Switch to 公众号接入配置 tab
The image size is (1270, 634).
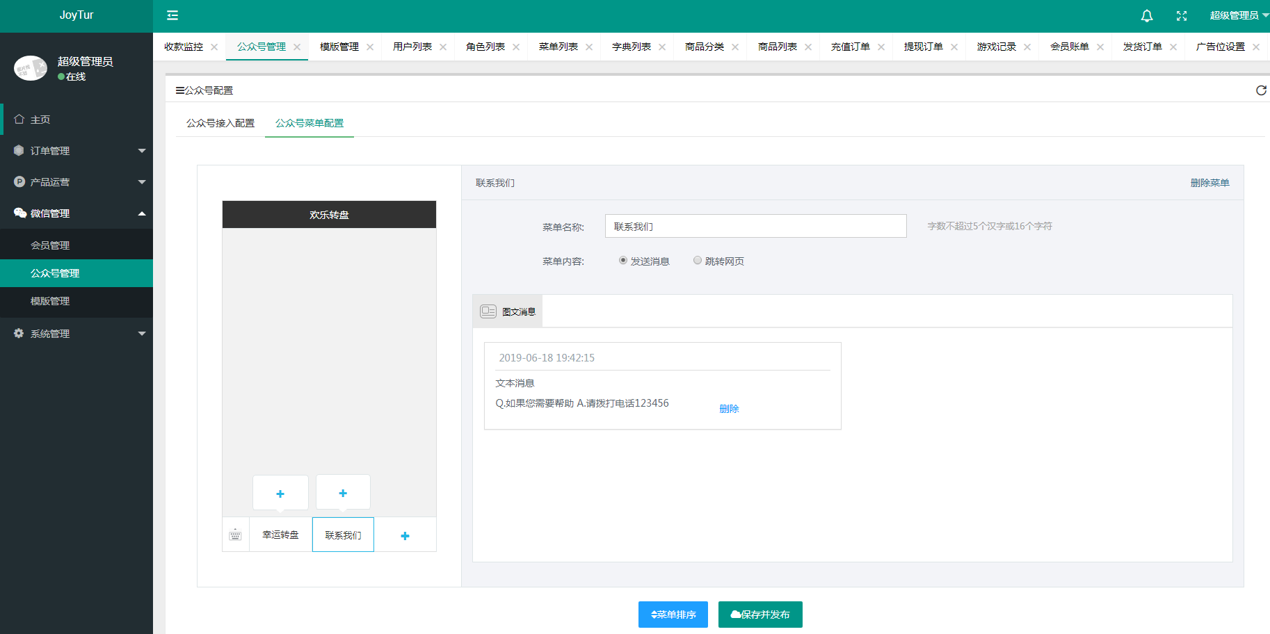click(x=220, y=123)
